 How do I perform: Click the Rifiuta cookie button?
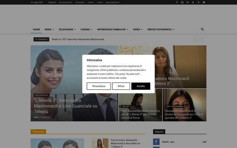[x=121, y=86]
